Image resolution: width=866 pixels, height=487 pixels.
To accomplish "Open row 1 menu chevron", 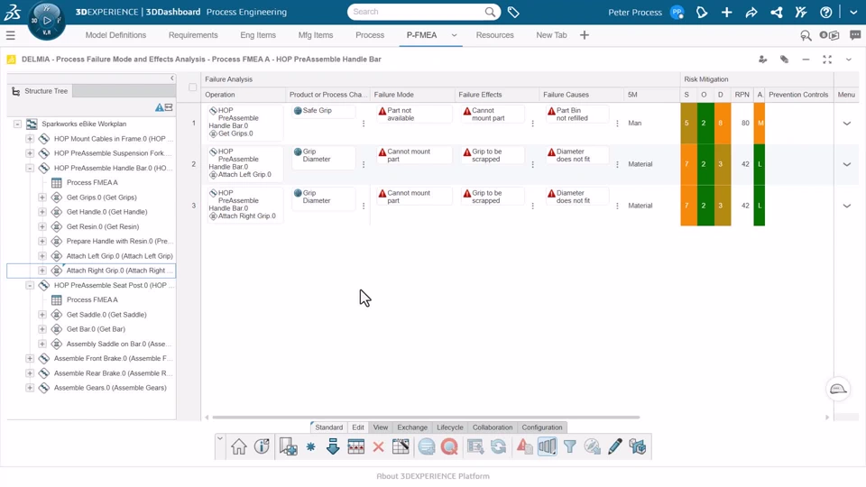I will 847,124.
